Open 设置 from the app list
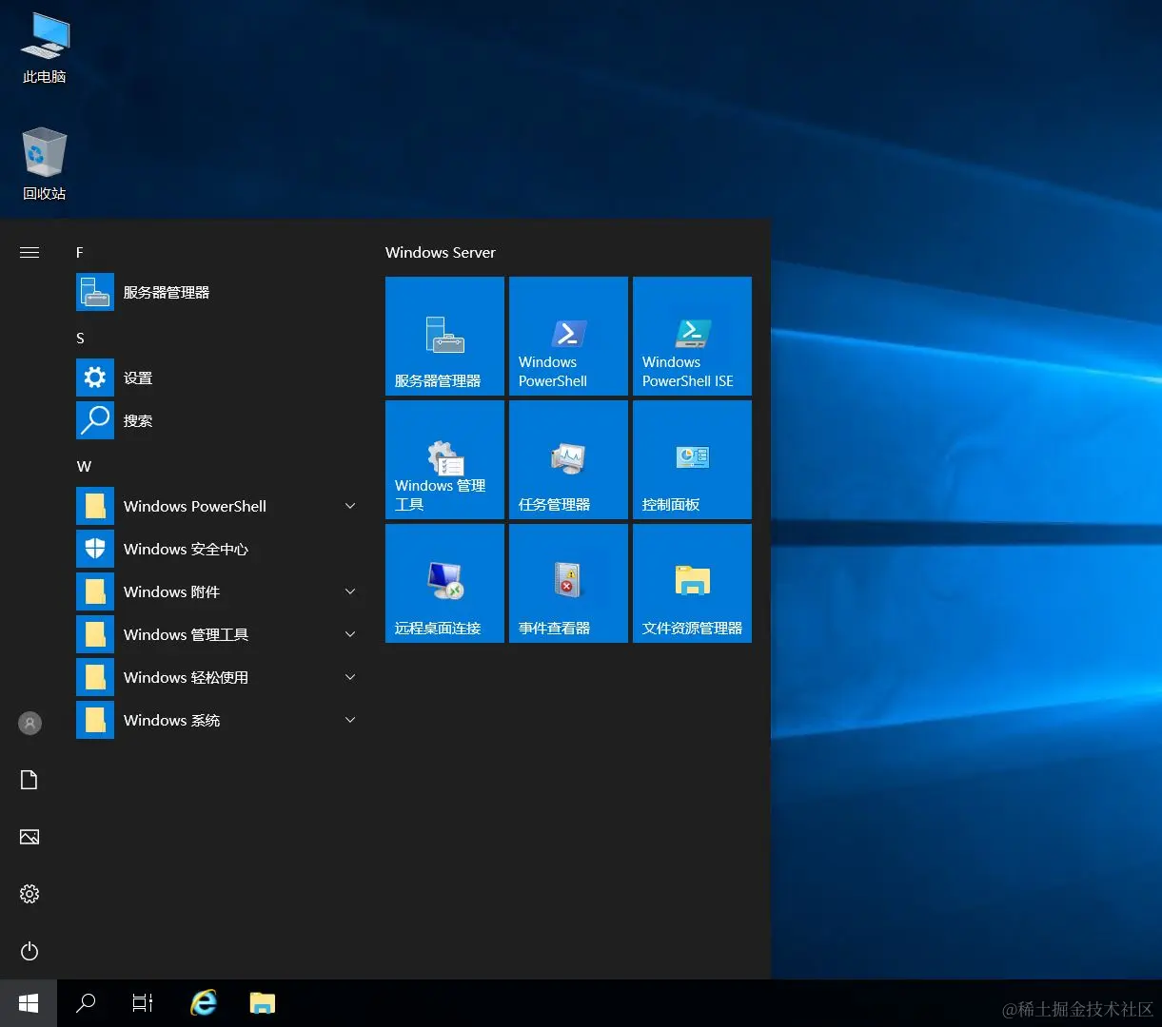The image size is (1162, 1027). coord(219,378)
